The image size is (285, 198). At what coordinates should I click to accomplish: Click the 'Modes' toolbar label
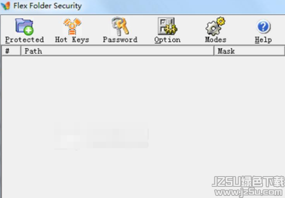[x=216, y=40]
